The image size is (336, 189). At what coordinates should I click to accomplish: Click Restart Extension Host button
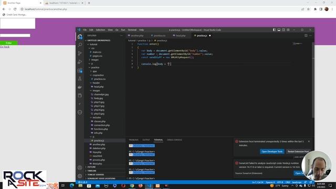click(x=298, y=152)
